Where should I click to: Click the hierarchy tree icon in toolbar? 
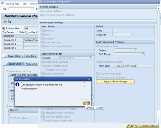9,22
